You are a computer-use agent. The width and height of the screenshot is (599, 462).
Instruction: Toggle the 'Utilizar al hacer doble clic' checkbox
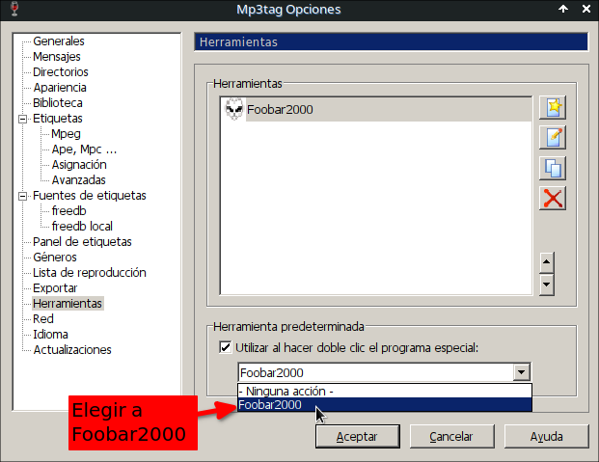pyautogui.click(x=226, y=347)
